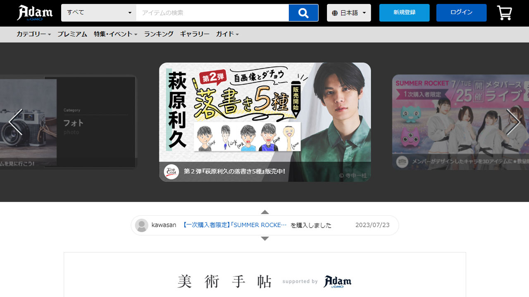
Task: Open the ランキング page
Action: click(x=159, y=34)
